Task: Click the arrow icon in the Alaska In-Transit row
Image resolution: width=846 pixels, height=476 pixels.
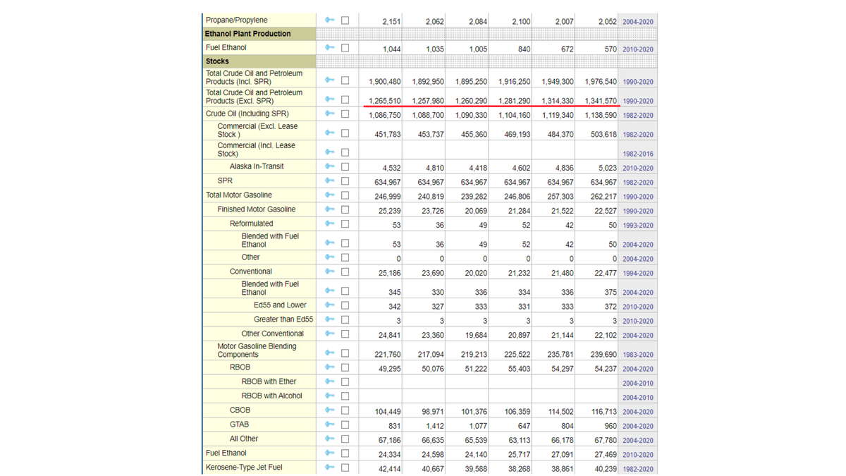Action: (x=329, y=166)
